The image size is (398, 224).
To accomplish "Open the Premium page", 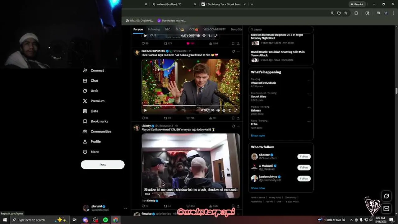I will click(x=94, y=101).
